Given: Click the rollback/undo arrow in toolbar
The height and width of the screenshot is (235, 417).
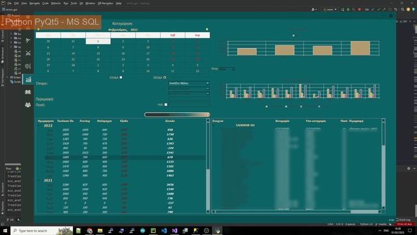Looking at the screenshot, I should point(395,9).
